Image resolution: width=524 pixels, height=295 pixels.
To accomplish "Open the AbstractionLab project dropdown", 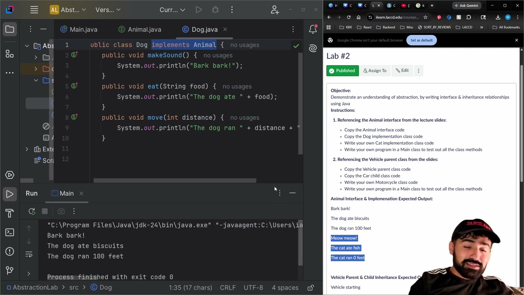I will coord(68,10).
